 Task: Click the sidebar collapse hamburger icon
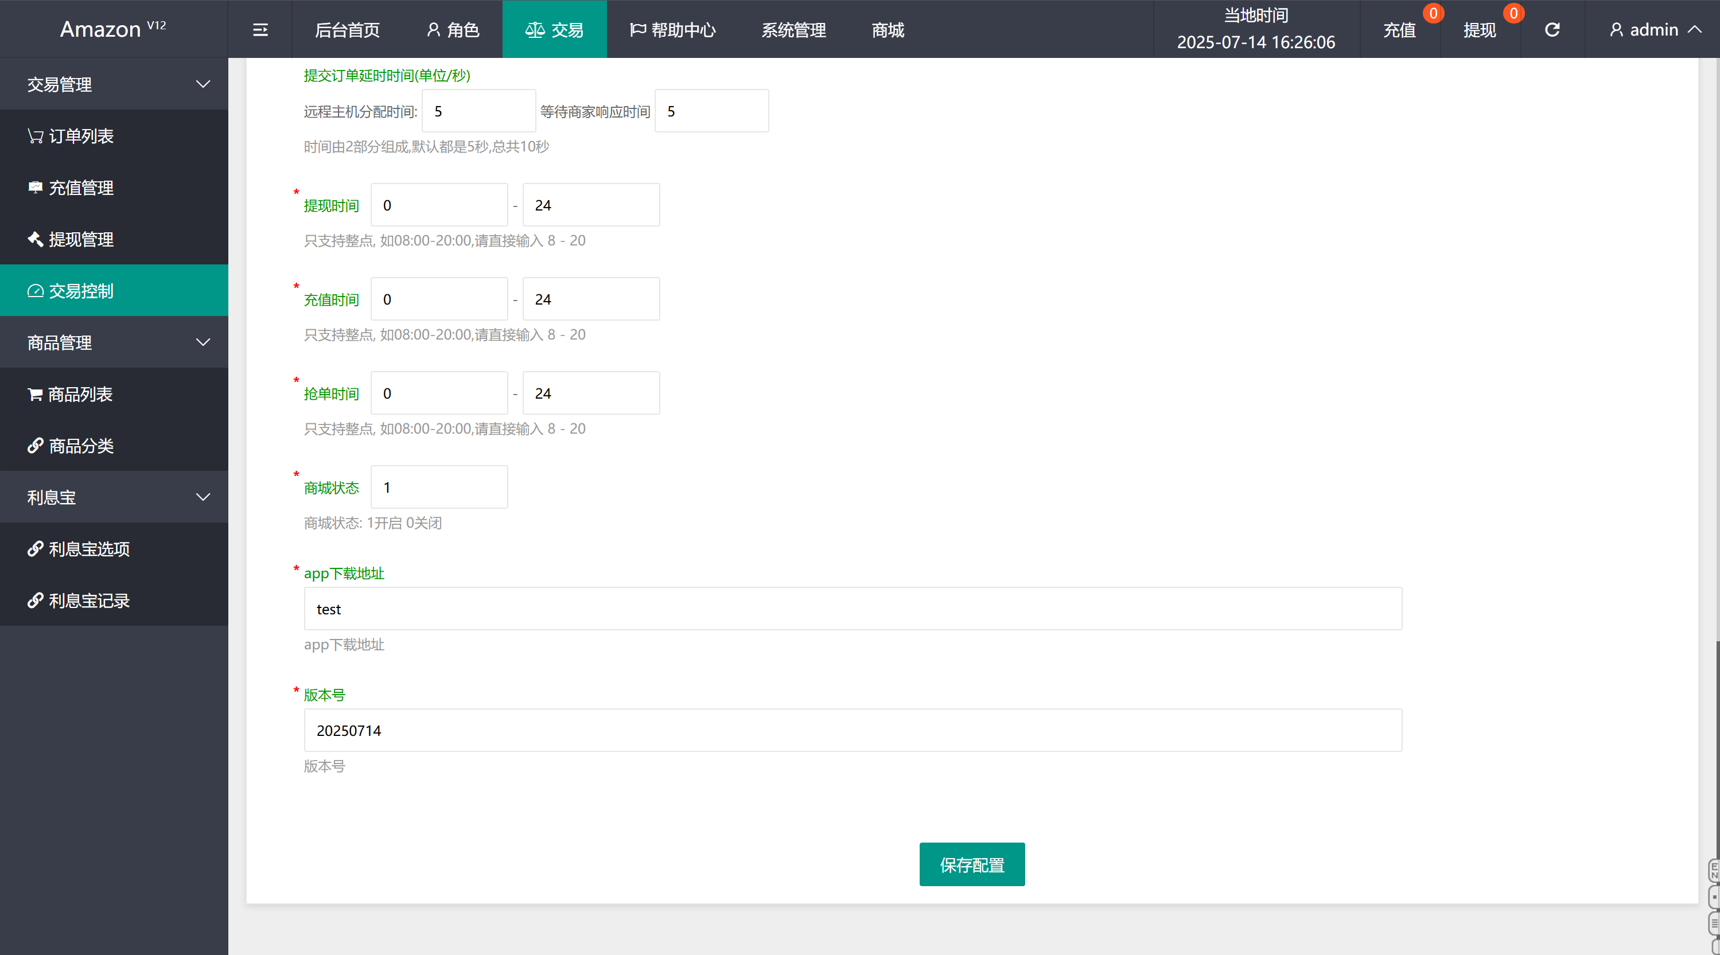coord(260,29)
